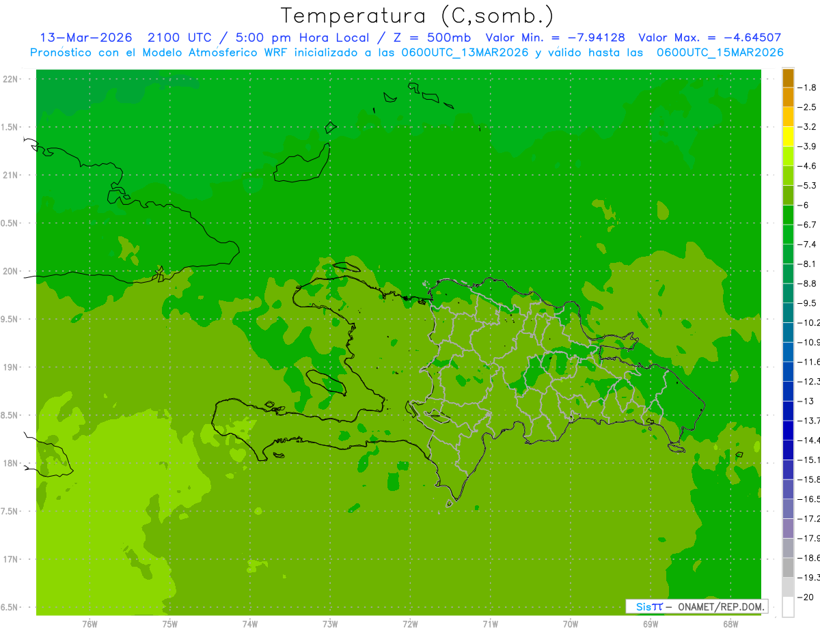The width and height of the screenshot is (820, 633).
Task: Click the '-3.2' colorbar value
Action: [x=807, y=127]
